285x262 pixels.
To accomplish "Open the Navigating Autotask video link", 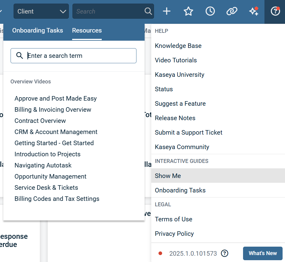I will pyautogui.click(x=43, y=165).
